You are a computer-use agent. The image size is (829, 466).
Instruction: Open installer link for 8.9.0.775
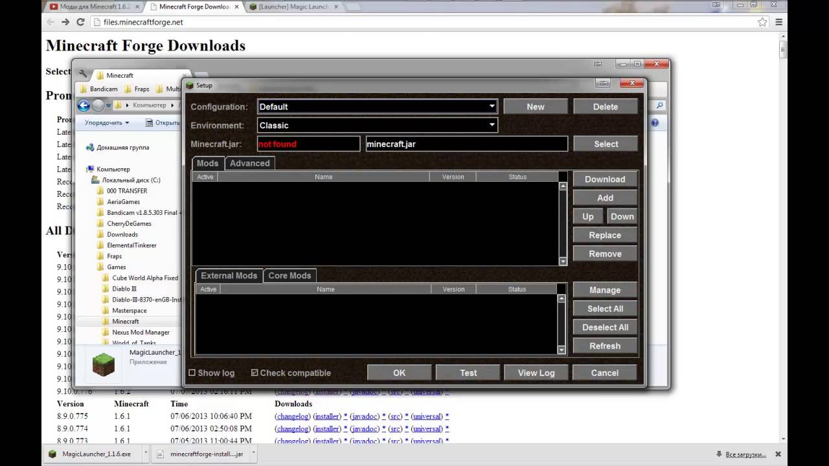[327, 416]
